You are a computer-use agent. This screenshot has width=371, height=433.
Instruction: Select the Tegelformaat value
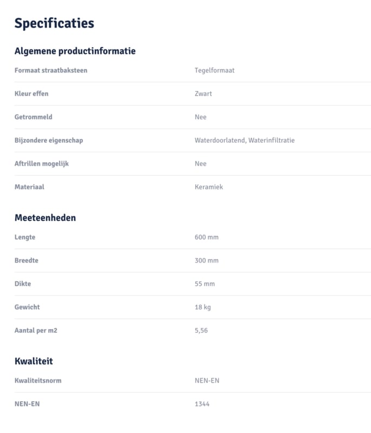[214, 70]
